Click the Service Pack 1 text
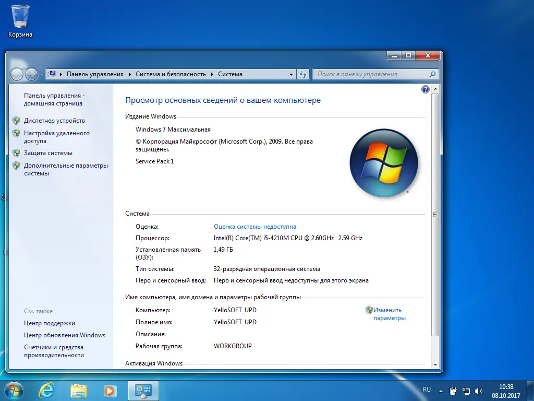This screenshot has height=401, width=534. point(154,161)
